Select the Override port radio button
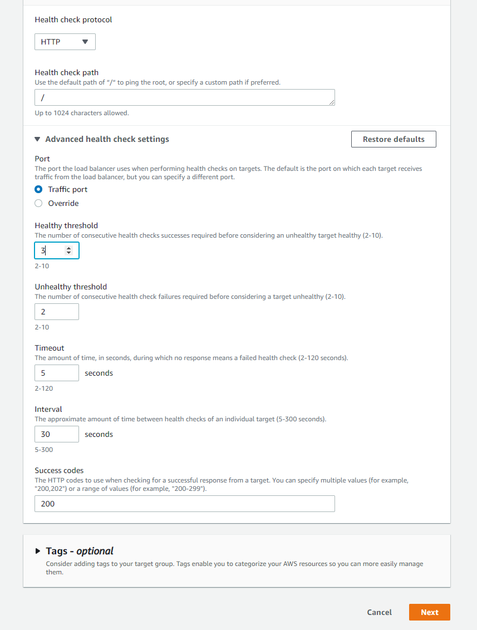Screen dimensions: 477x630 point(38,203)
